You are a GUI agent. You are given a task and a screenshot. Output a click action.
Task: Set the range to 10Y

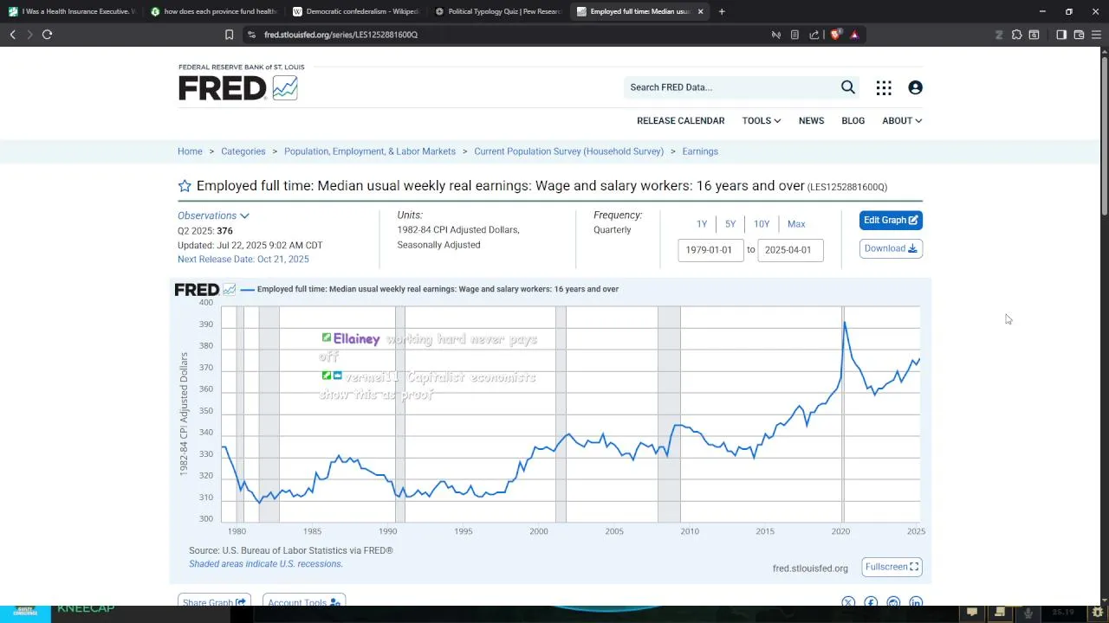[762, 224]
